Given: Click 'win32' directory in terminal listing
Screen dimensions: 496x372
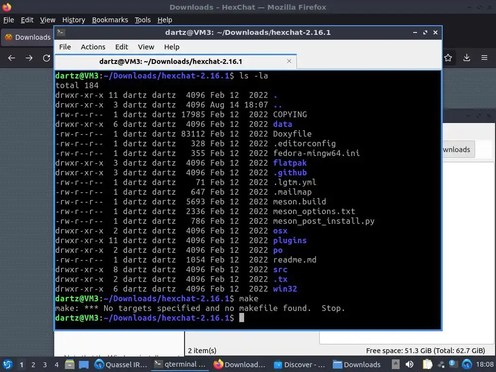Looking at the screenshot, I should pos(285,289).
